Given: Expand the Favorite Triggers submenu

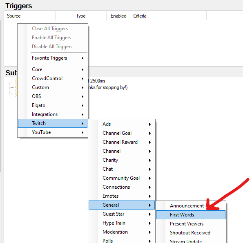Looking at the screenshot, I should (x=49, y=58).
